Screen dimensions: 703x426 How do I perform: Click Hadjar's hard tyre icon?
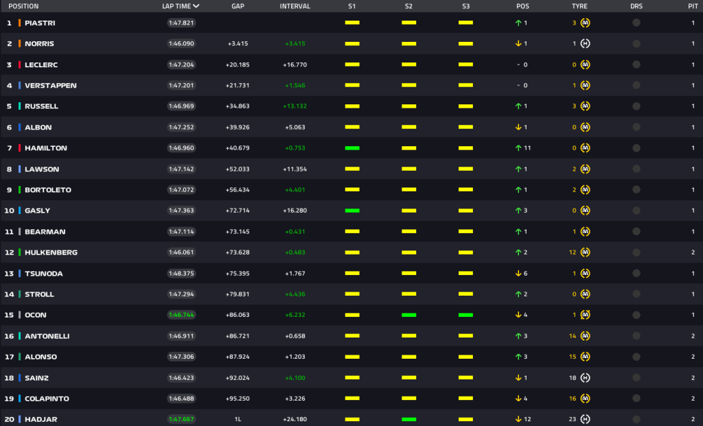(x=585, y=419)
